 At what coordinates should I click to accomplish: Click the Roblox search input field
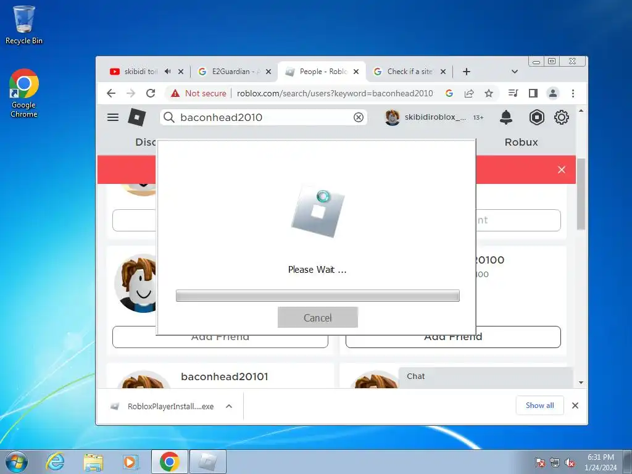point(264,117)
